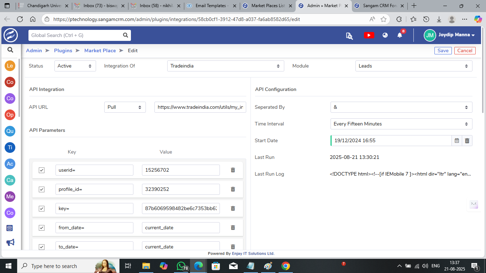The width and height of the screenshot is (486, 273).
Task: Go to Plugins in the breadcrumb
Action: pos(63,50)
